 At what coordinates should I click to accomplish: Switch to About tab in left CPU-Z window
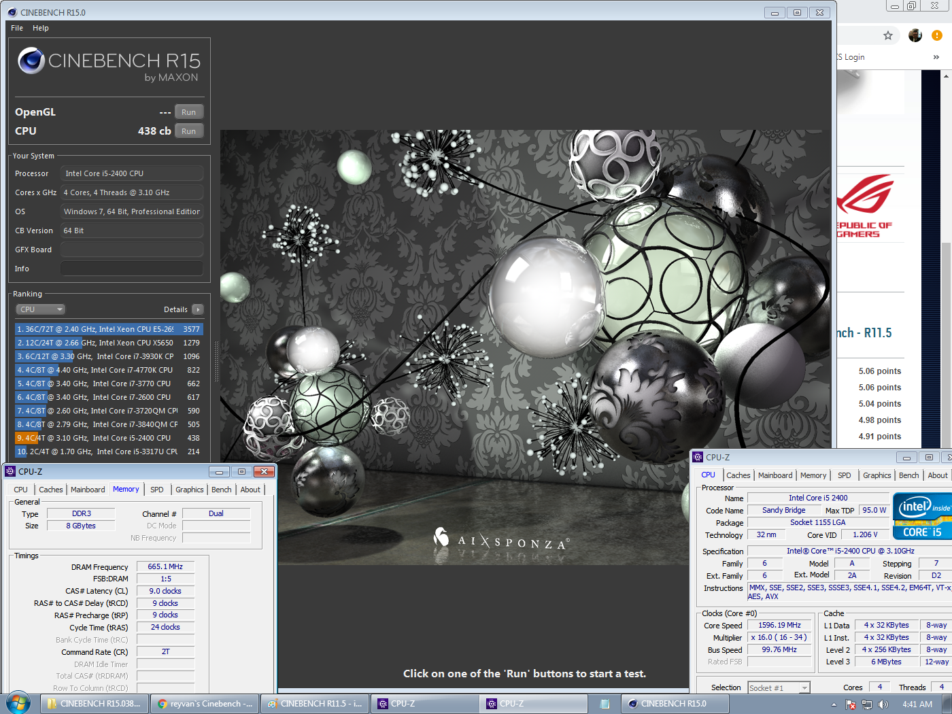coord(250,490)
